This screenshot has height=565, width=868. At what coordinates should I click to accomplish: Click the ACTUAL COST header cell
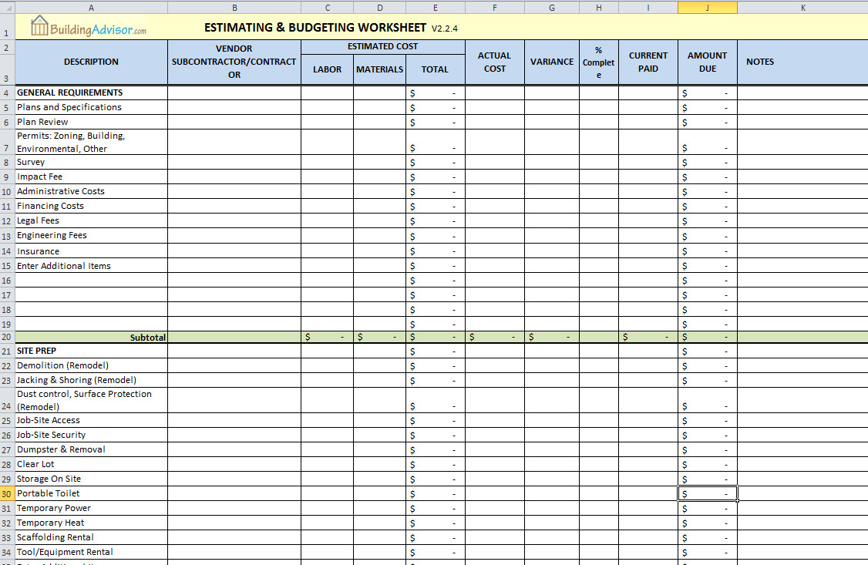click(x=494, y=62)
